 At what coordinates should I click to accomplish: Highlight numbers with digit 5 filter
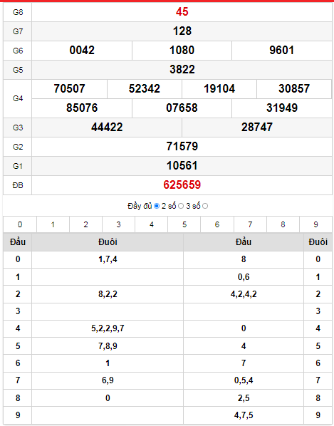click(x=184, y=224)
